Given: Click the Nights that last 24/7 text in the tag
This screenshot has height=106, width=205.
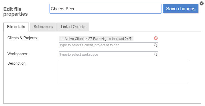Looking at the screenshot, I should tap(116, 39).
